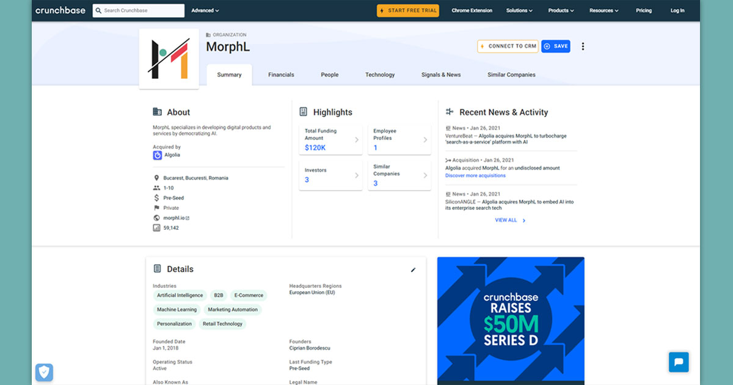Screen dimensions: 733x385
Task: Click the privacy shield badge
Action: click(44, 372)
